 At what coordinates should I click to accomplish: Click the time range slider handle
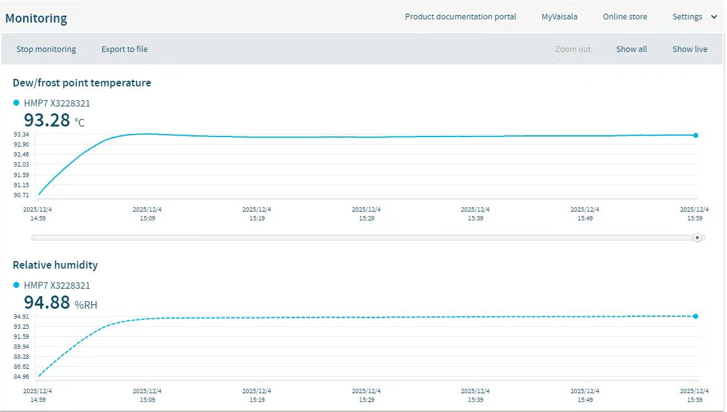coord(697,238)
